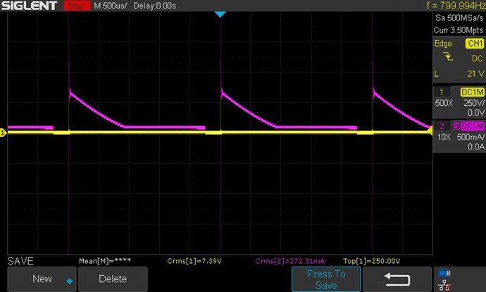486x292 pixels.
Task: Click the USB drive status icon
Action: coord(444,273)
